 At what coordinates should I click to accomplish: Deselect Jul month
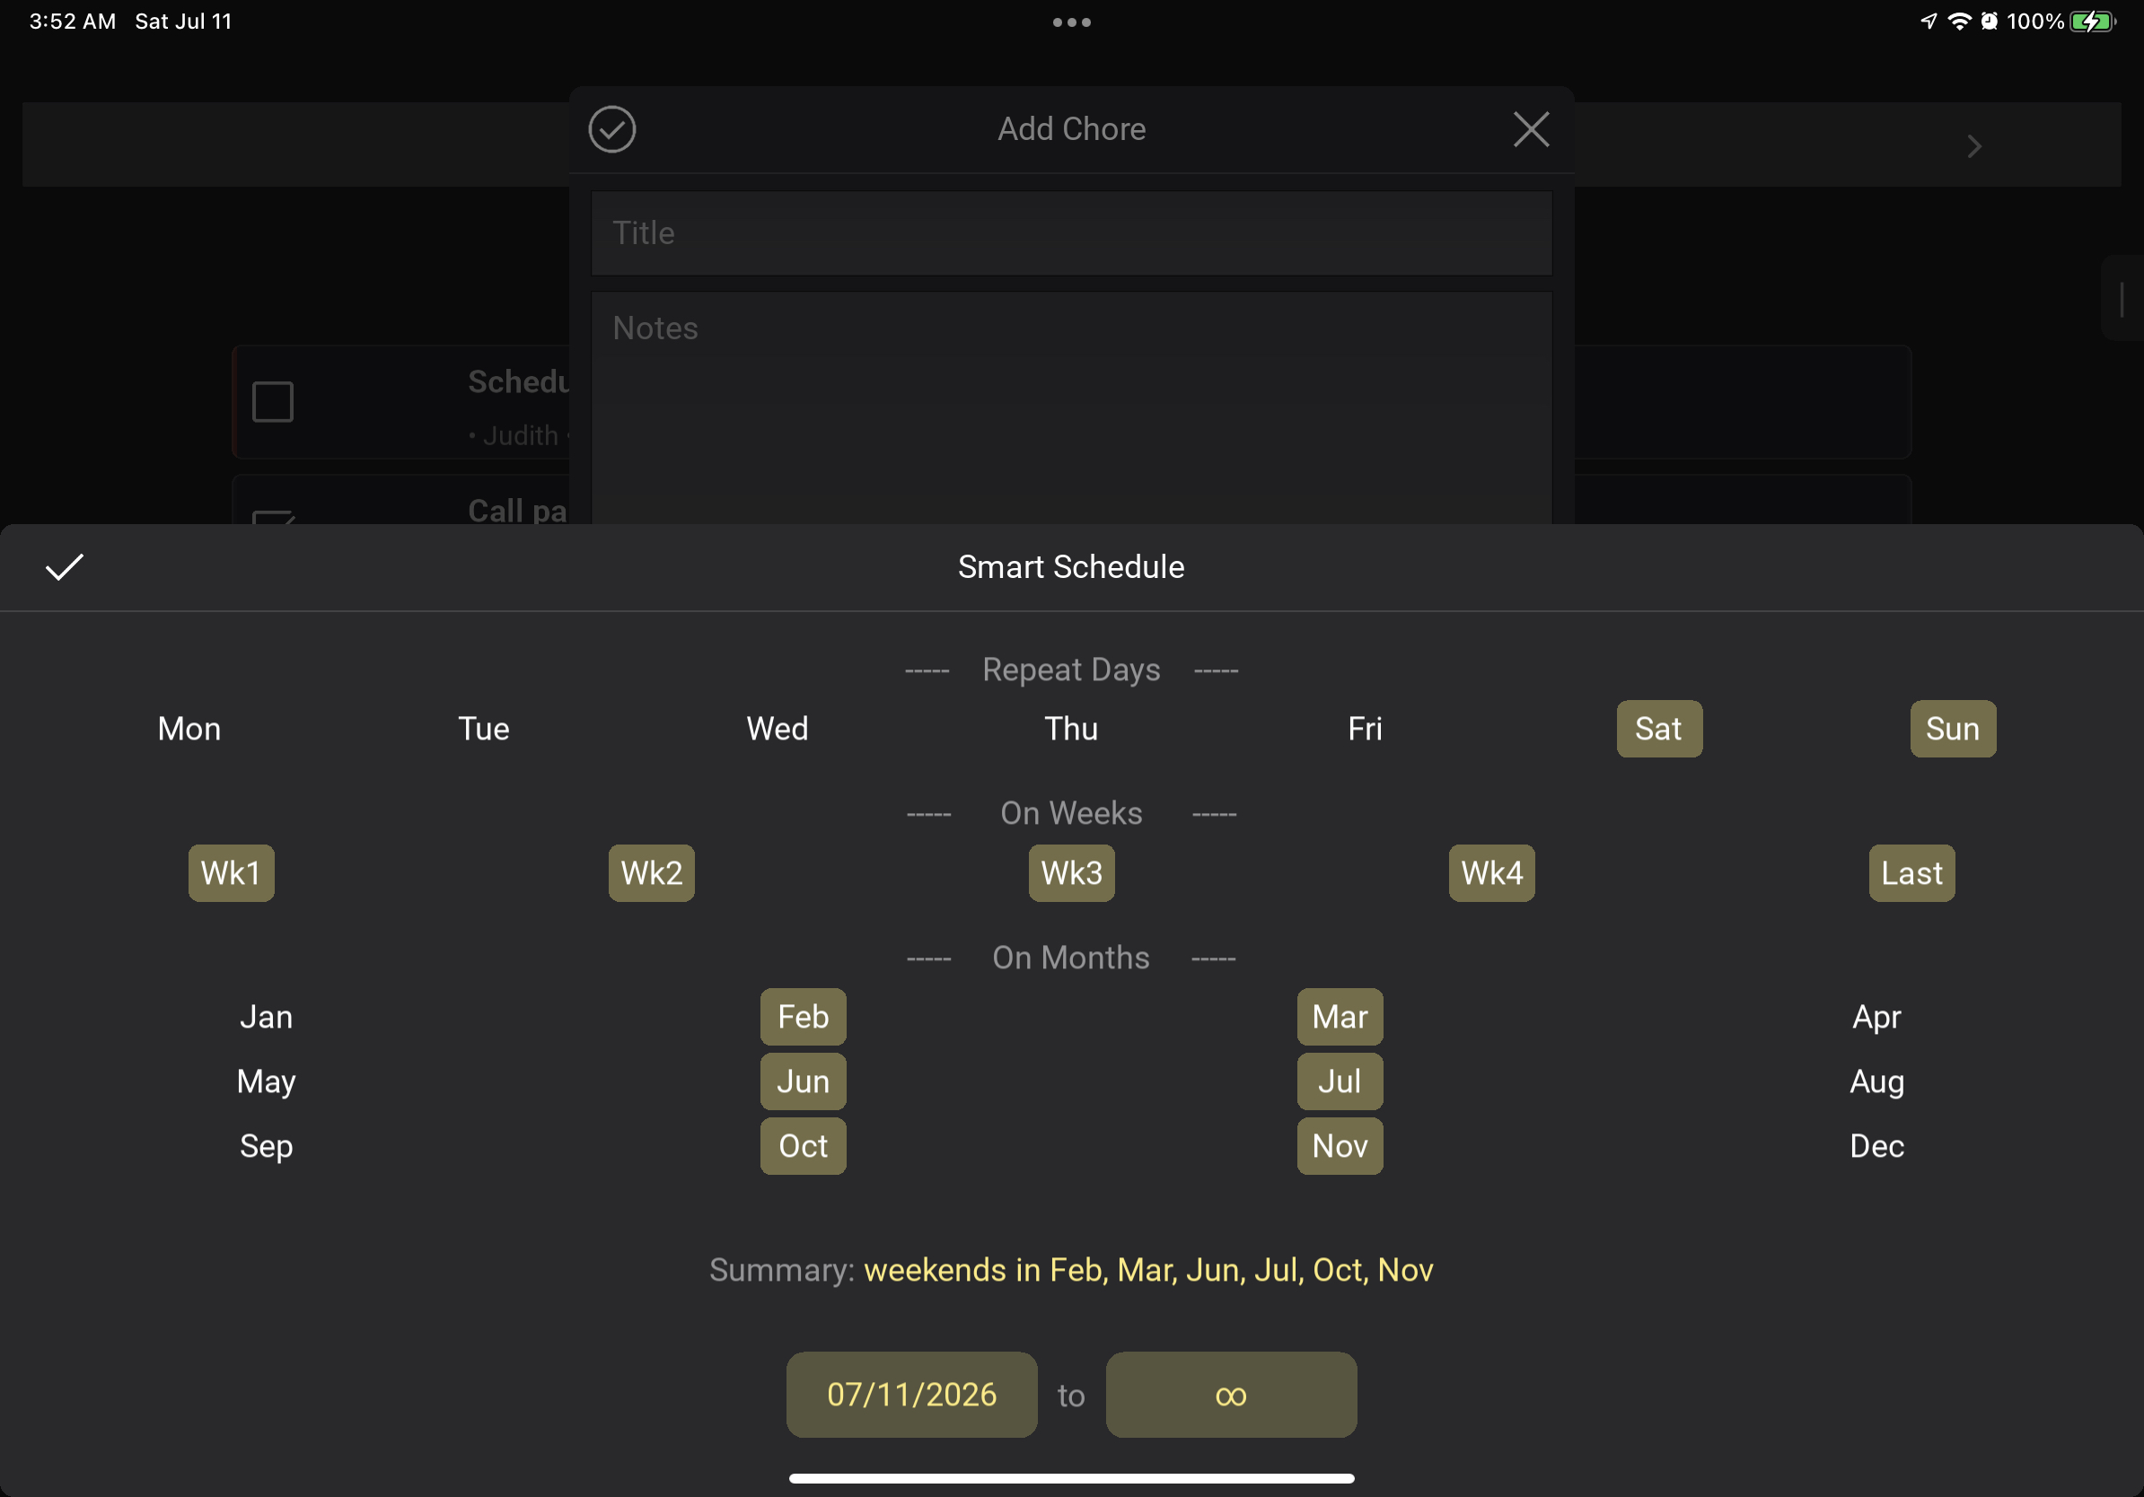1339,1081
